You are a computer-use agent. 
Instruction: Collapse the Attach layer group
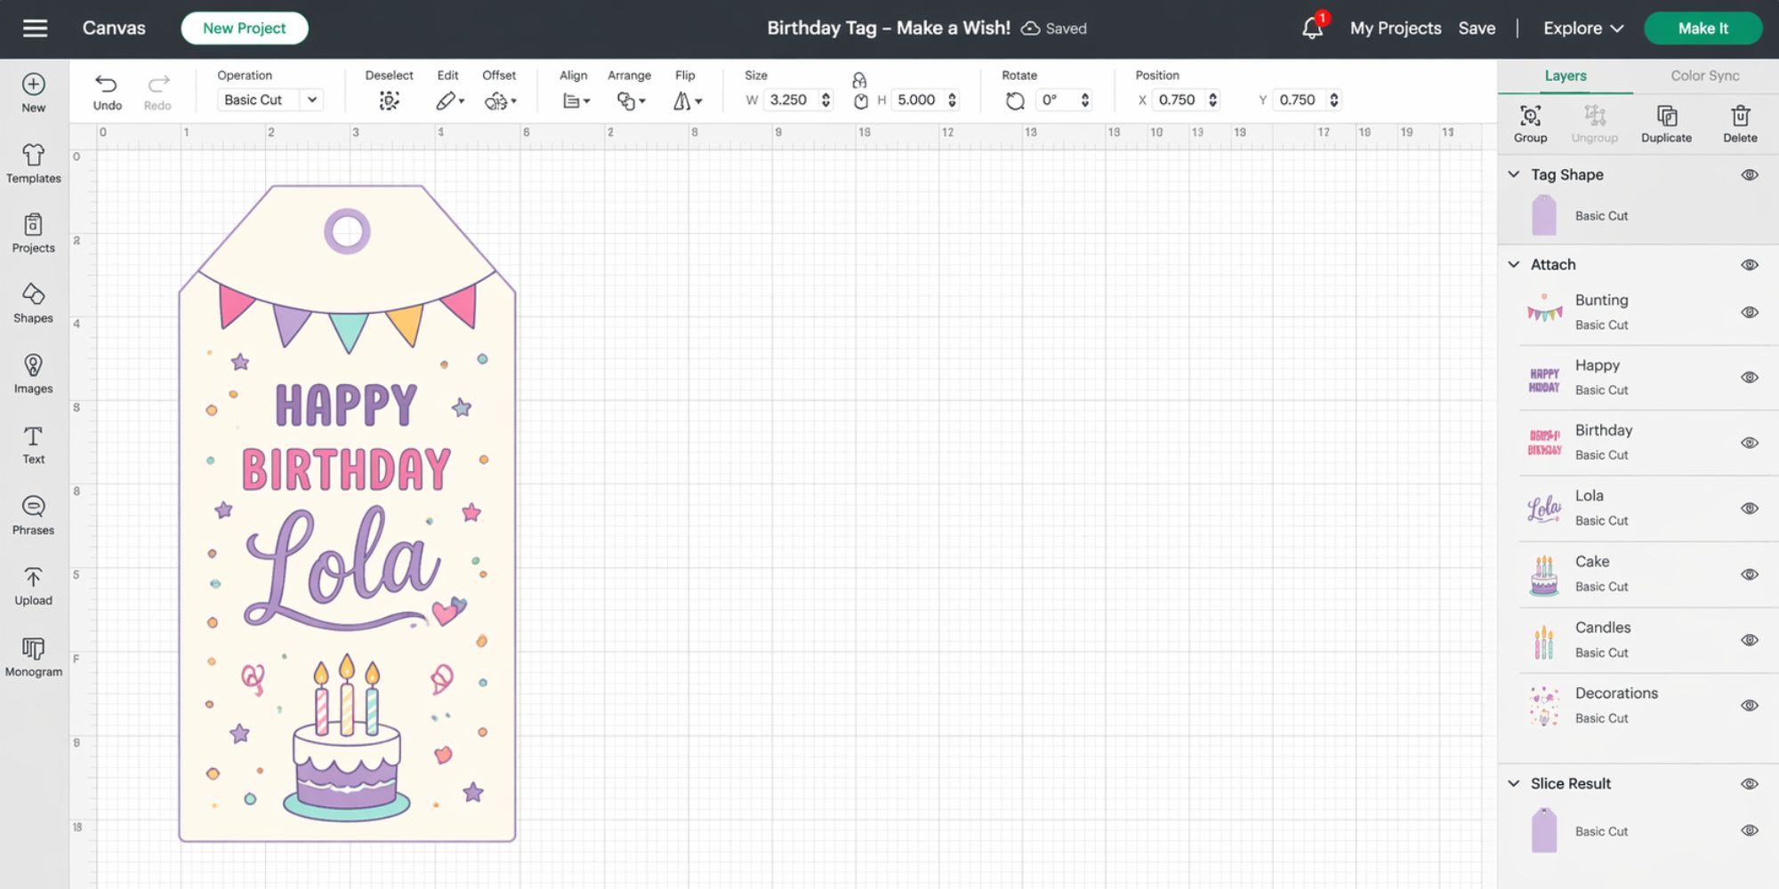click(x=1514, y=264)
